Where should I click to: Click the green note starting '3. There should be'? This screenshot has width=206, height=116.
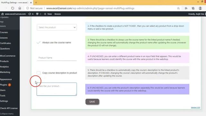[x=137, y=43]
